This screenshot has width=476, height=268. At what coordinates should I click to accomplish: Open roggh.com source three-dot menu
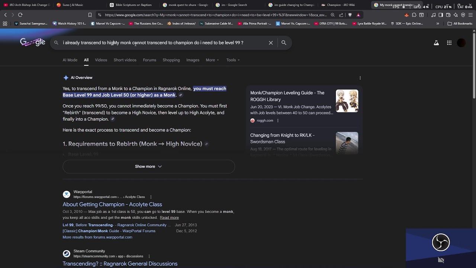pos(278,121)
